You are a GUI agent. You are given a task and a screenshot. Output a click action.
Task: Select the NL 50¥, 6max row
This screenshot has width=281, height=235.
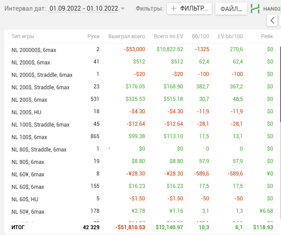[142, 211]
